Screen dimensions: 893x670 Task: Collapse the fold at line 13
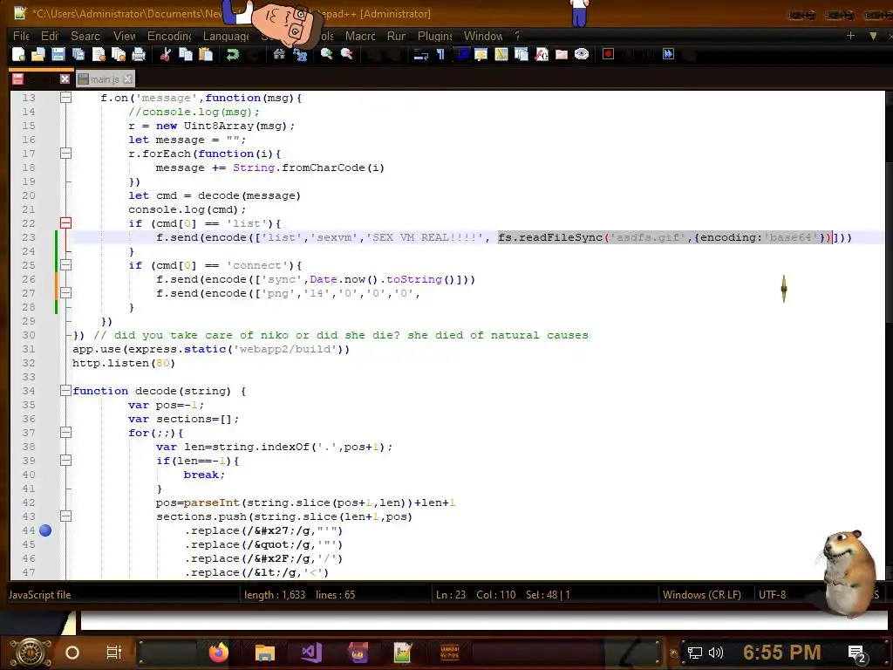pos(65,98)
